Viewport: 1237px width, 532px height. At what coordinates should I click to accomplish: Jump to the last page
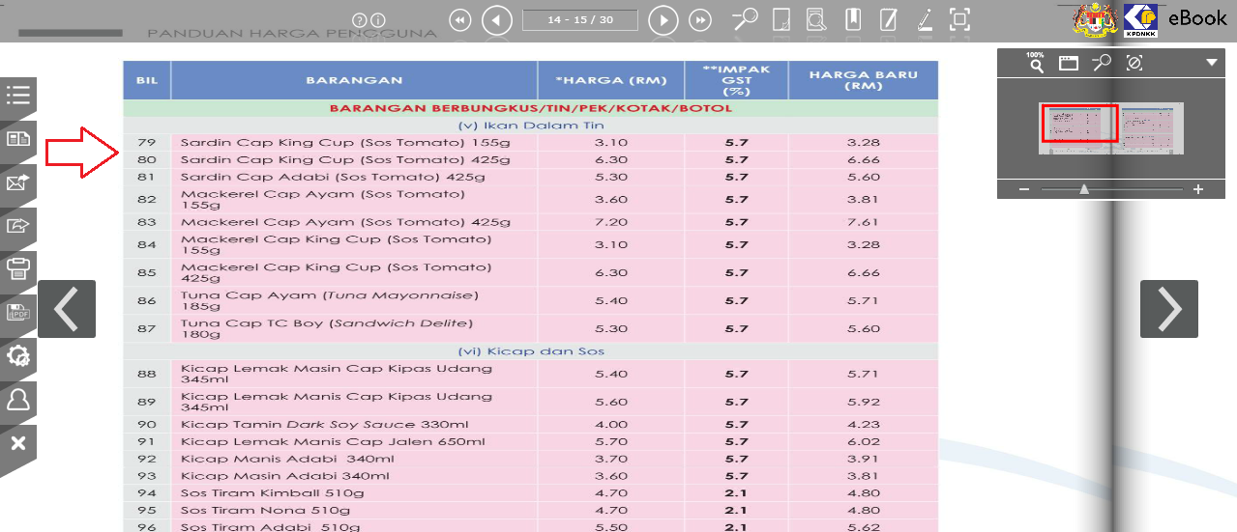tap(700, 19)
